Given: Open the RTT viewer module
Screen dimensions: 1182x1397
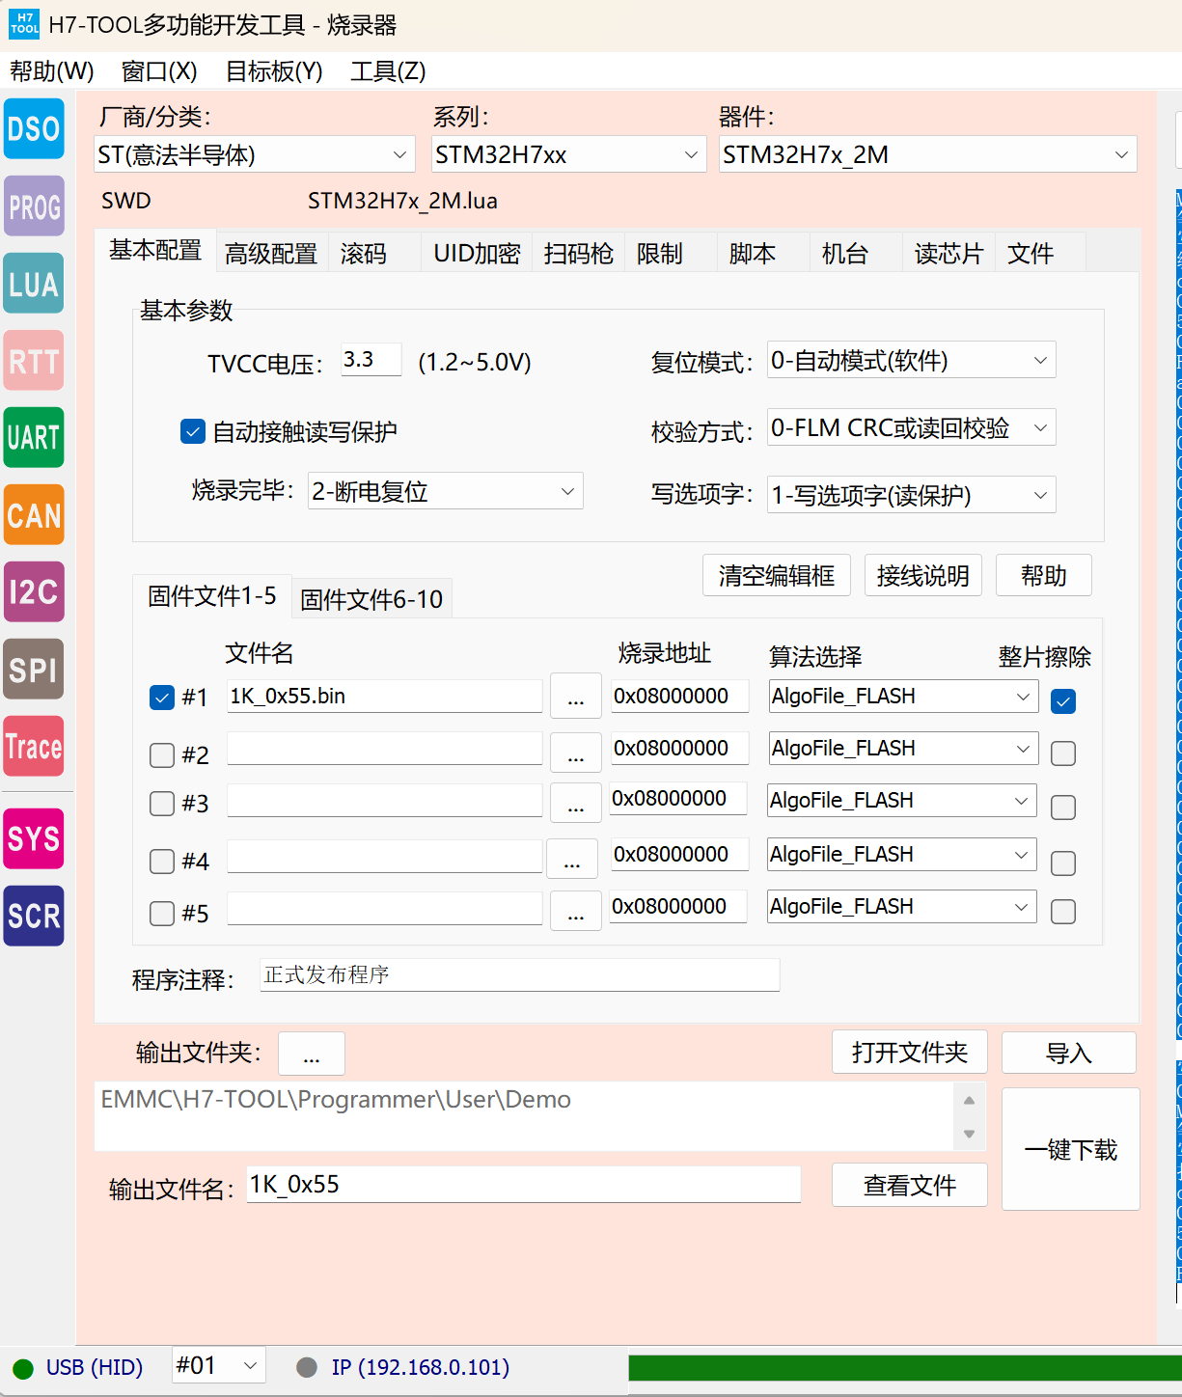Looking at the screenshot, I should pos(34,360).
